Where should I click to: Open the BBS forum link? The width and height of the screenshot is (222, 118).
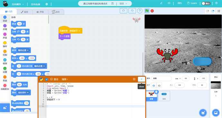click(180, 3)
